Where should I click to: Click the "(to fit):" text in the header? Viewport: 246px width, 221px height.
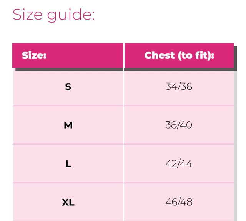pos(196,56)
